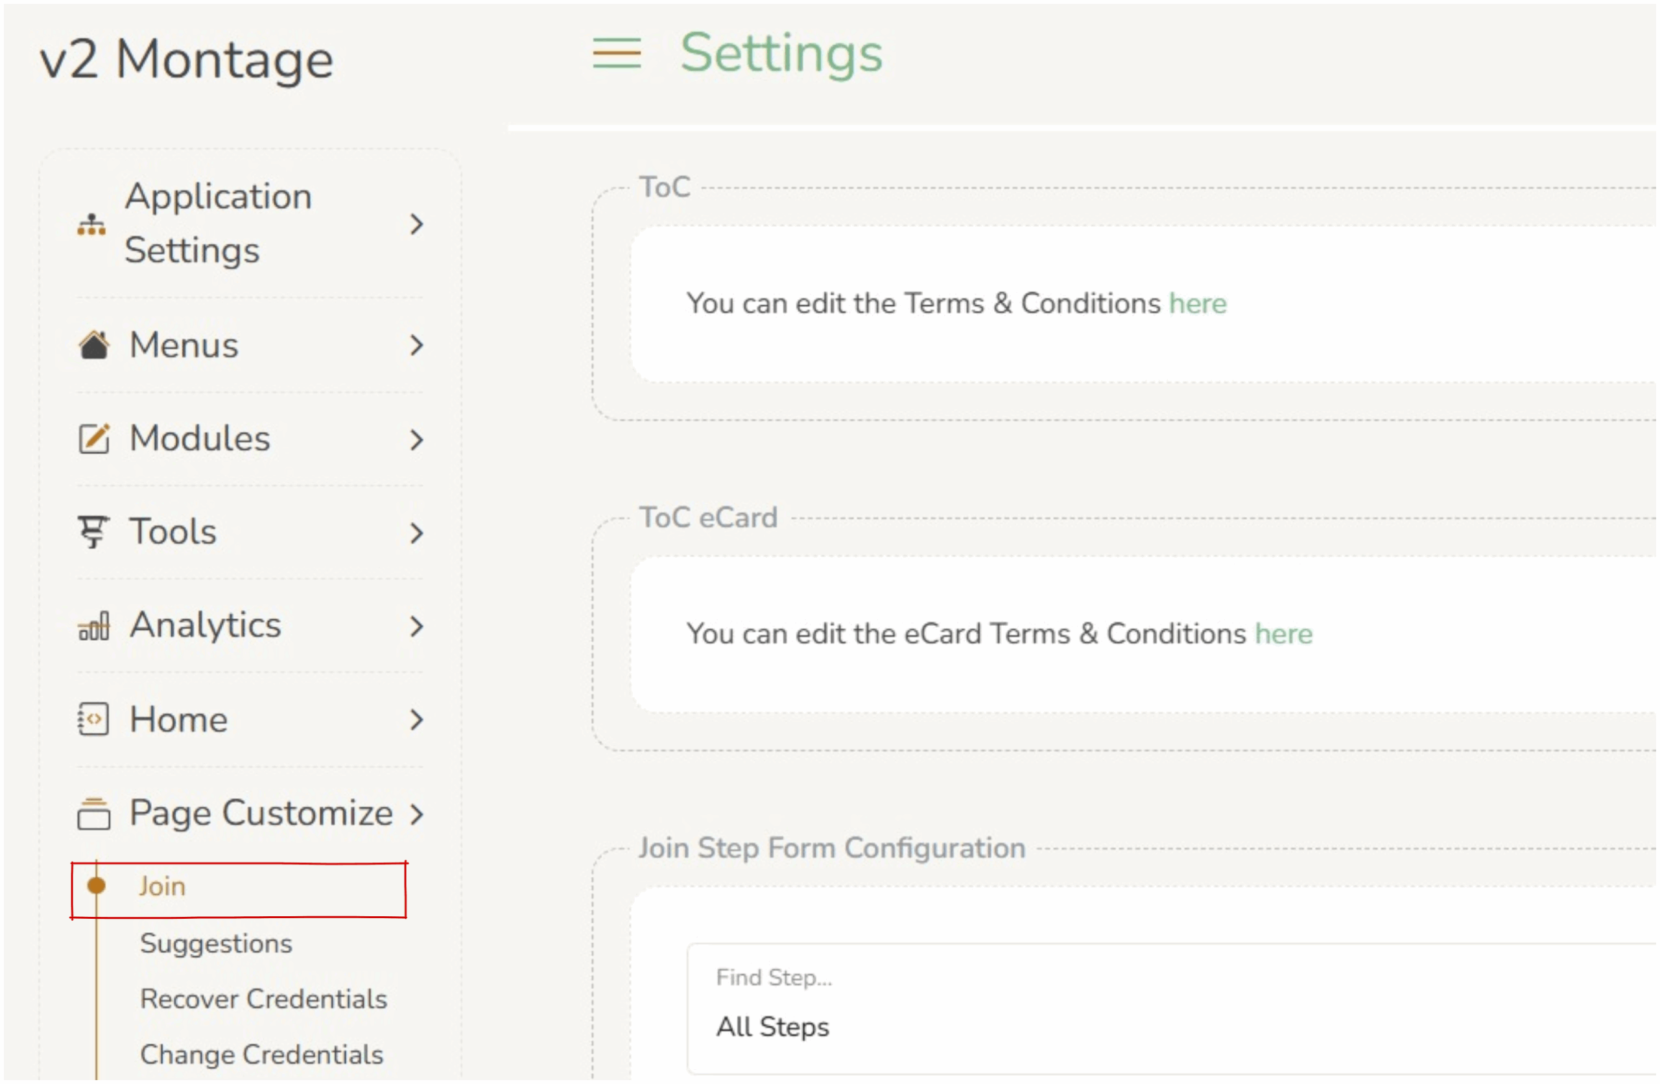Collapse the Page Customize chevron
This screenshot has height=1084, width=1660.
(416, 814)
